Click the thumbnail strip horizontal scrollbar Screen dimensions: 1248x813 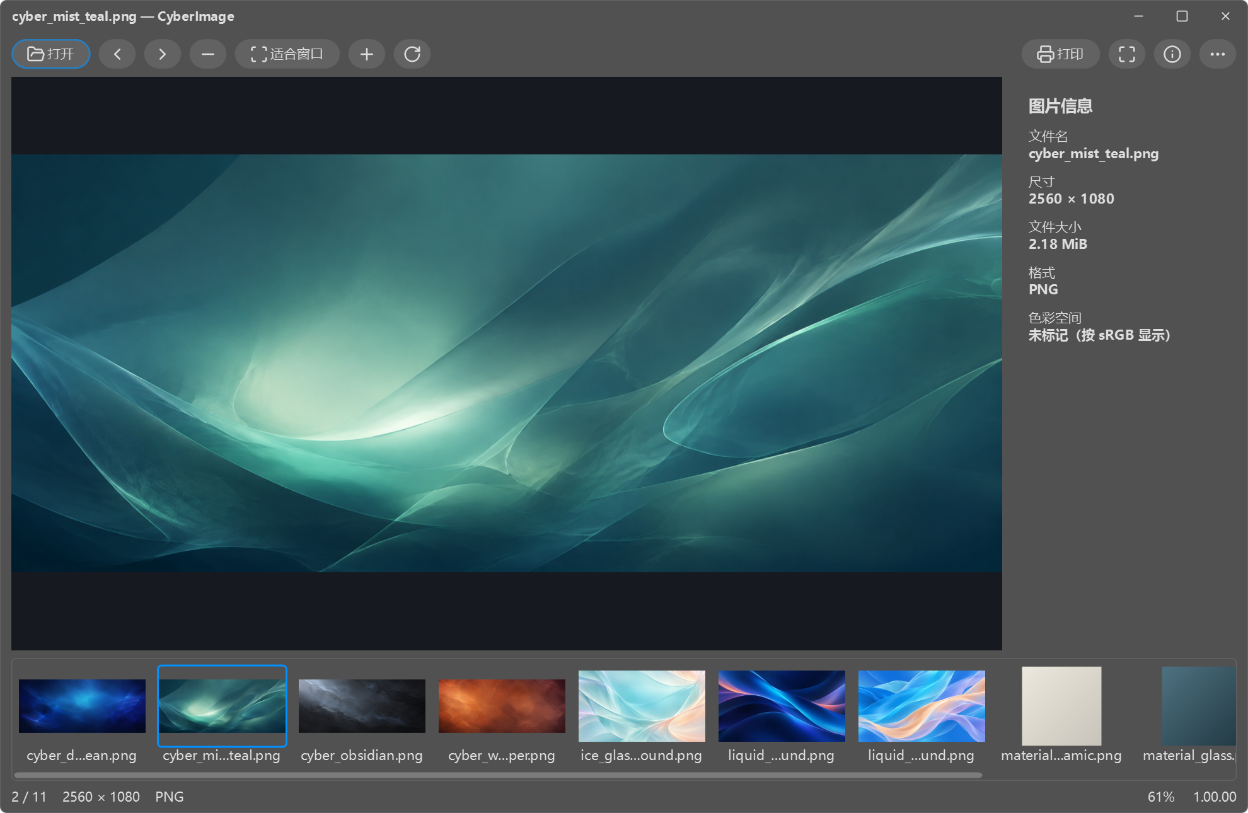498,775
